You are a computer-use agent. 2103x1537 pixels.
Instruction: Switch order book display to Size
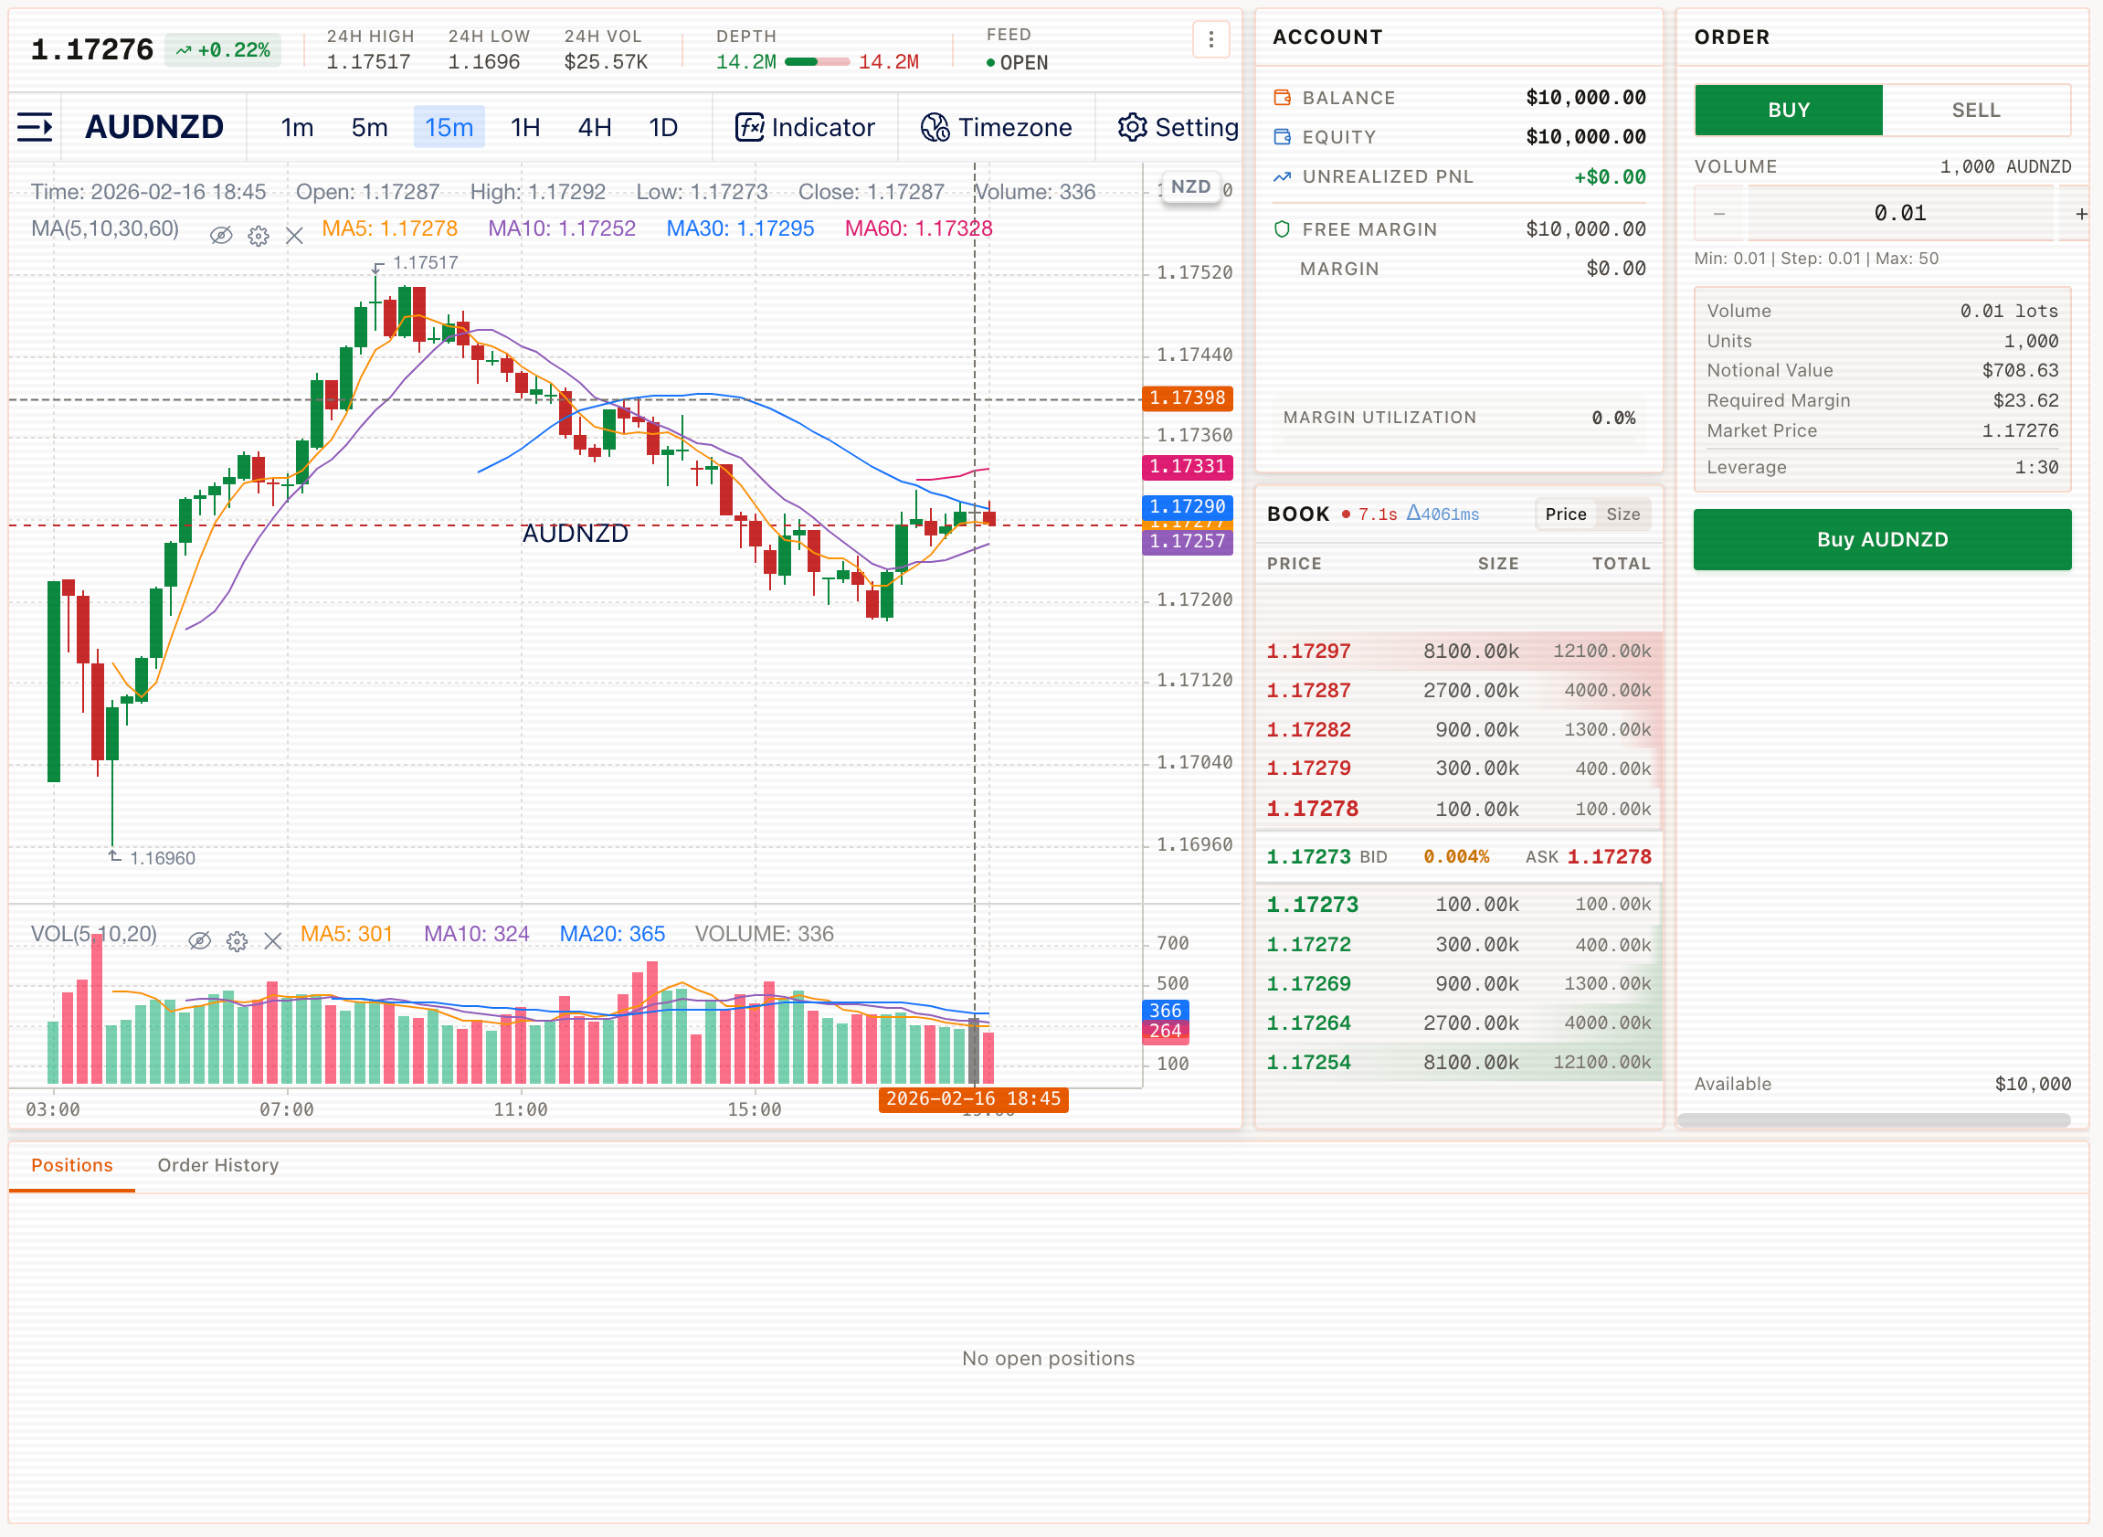(x=1622, y=513)
